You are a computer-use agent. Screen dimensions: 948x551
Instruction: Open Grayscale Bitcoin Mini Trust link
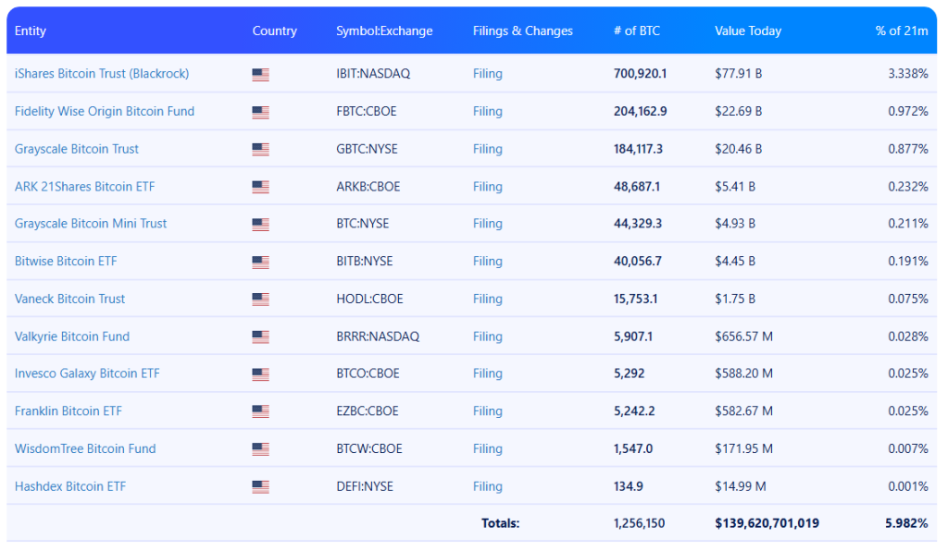click(x=91, y=224)
